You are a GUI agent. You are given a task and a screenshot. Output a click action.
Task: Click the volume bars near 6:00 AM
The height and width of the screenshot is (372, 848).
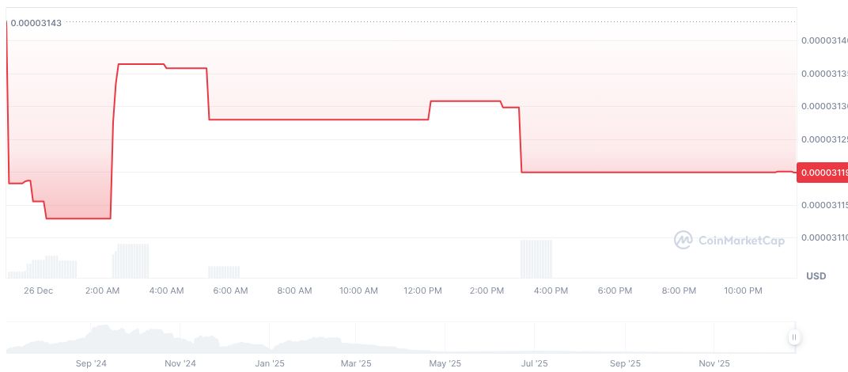click(x=224, y=271)
